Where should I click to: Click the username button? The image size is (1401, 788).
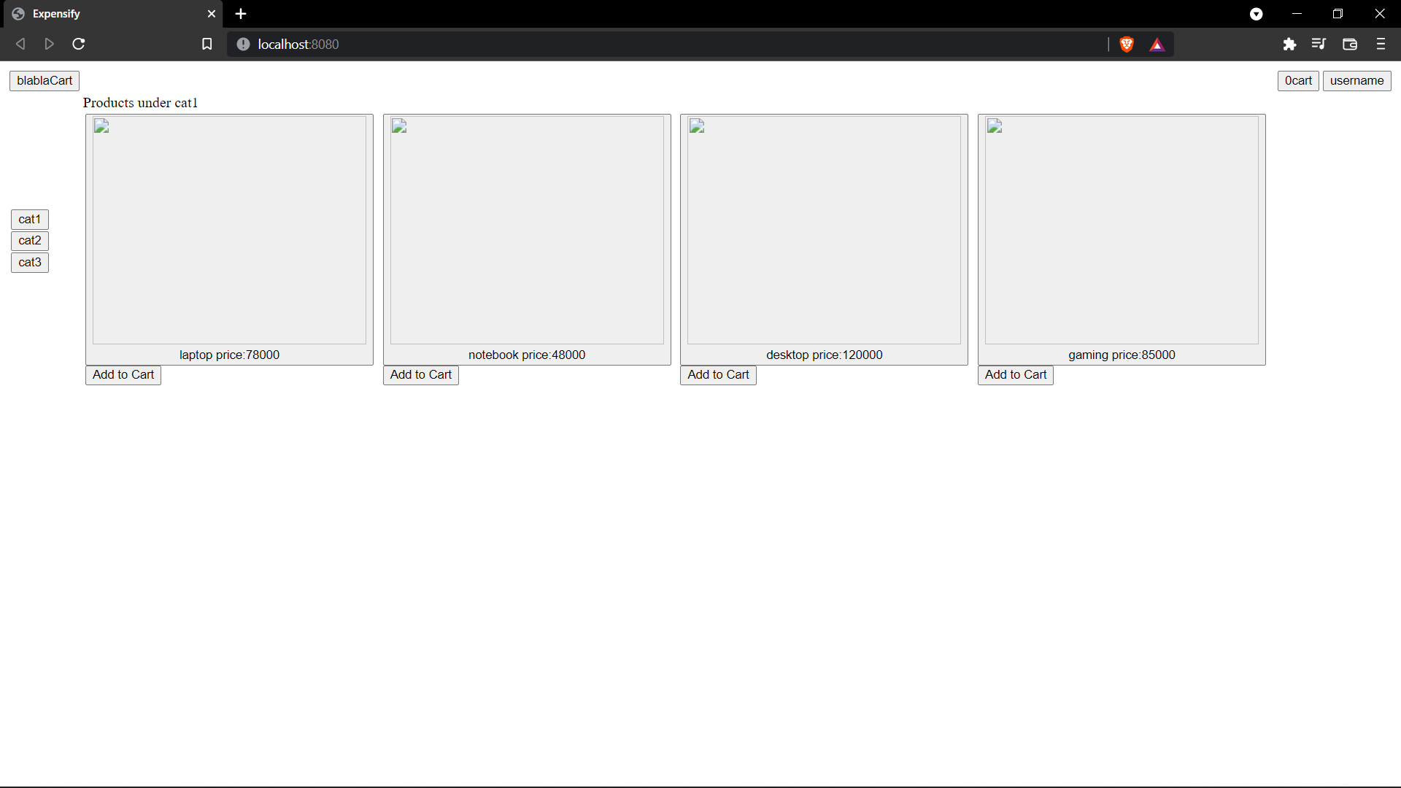coord(1356,81)
